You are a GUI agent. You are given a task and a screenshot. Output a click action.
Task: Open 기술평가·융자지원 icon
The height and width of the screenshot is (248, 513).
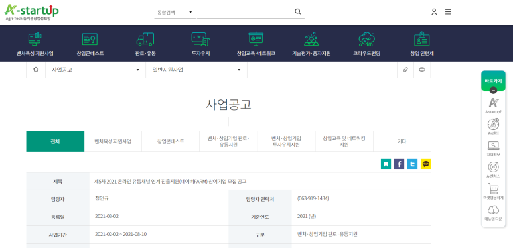pos(311,40)
